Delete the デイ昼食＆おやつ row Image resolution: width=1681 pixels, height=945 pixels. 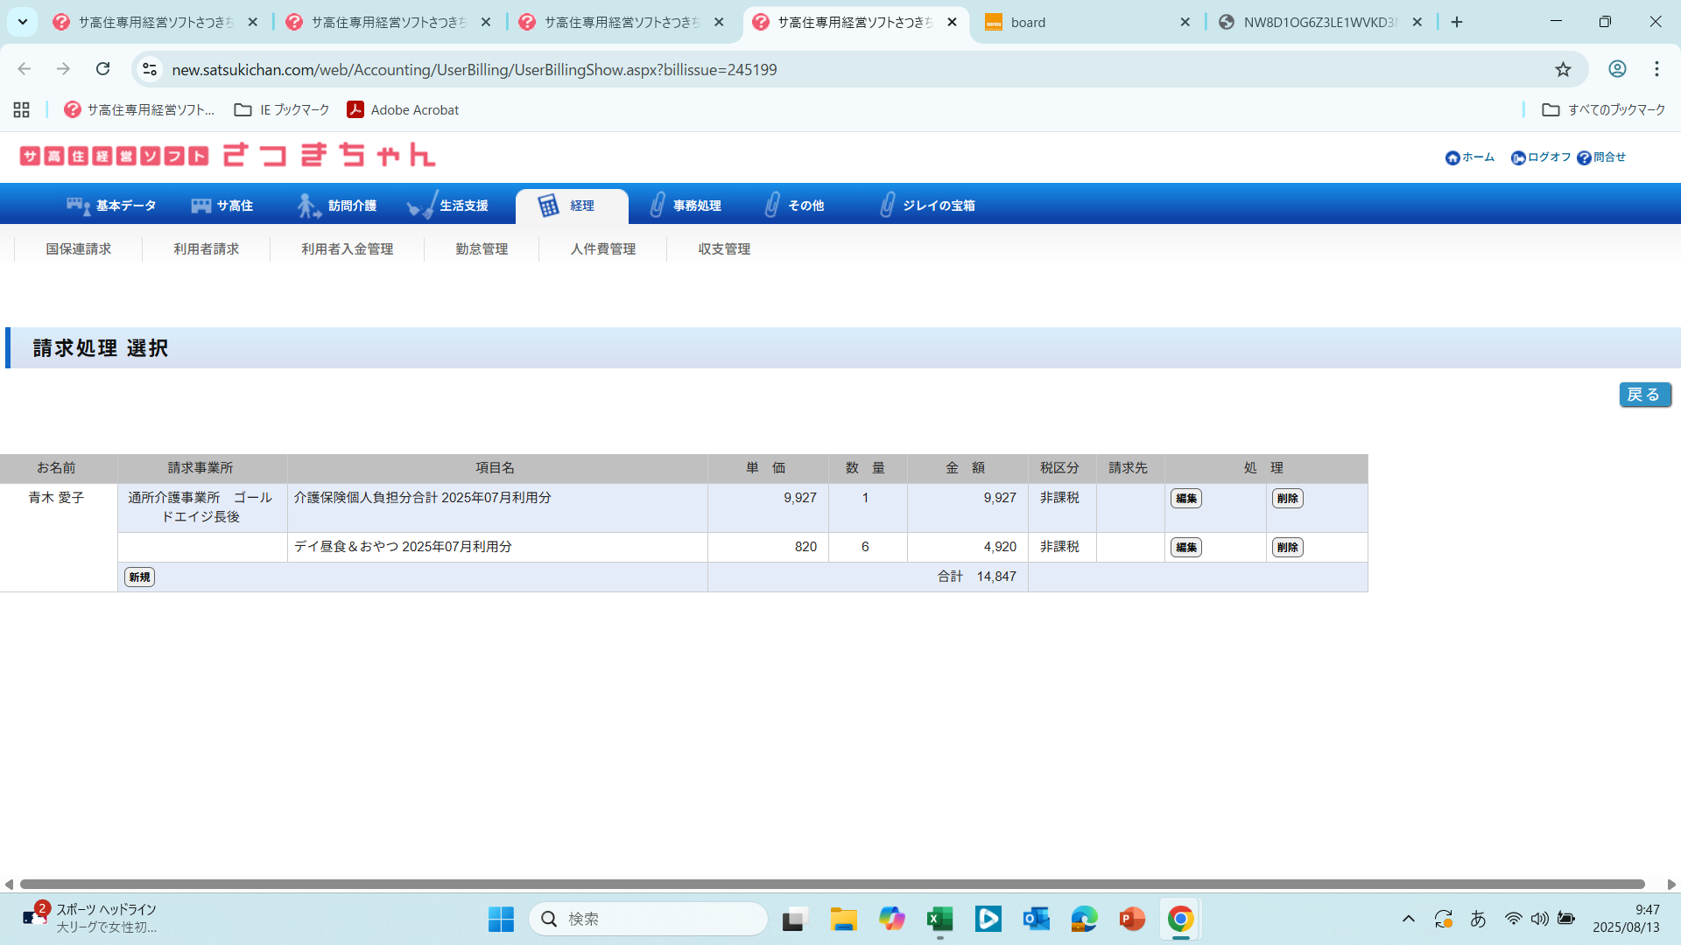(1287, 548)
